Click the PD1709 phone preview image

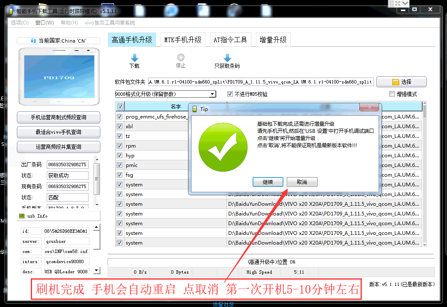tap(59, 77)
